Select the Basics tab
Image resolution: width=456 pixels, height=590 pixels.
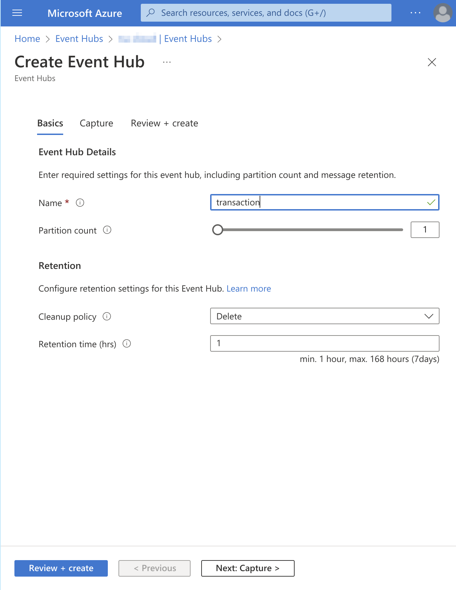click(50, 123)
